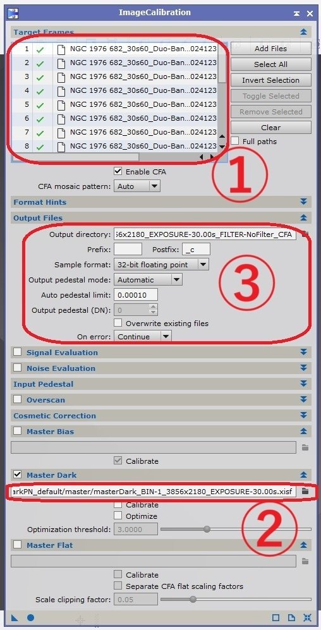
Task: Open Browse Documentation page icon
Action: click(292, 618)
